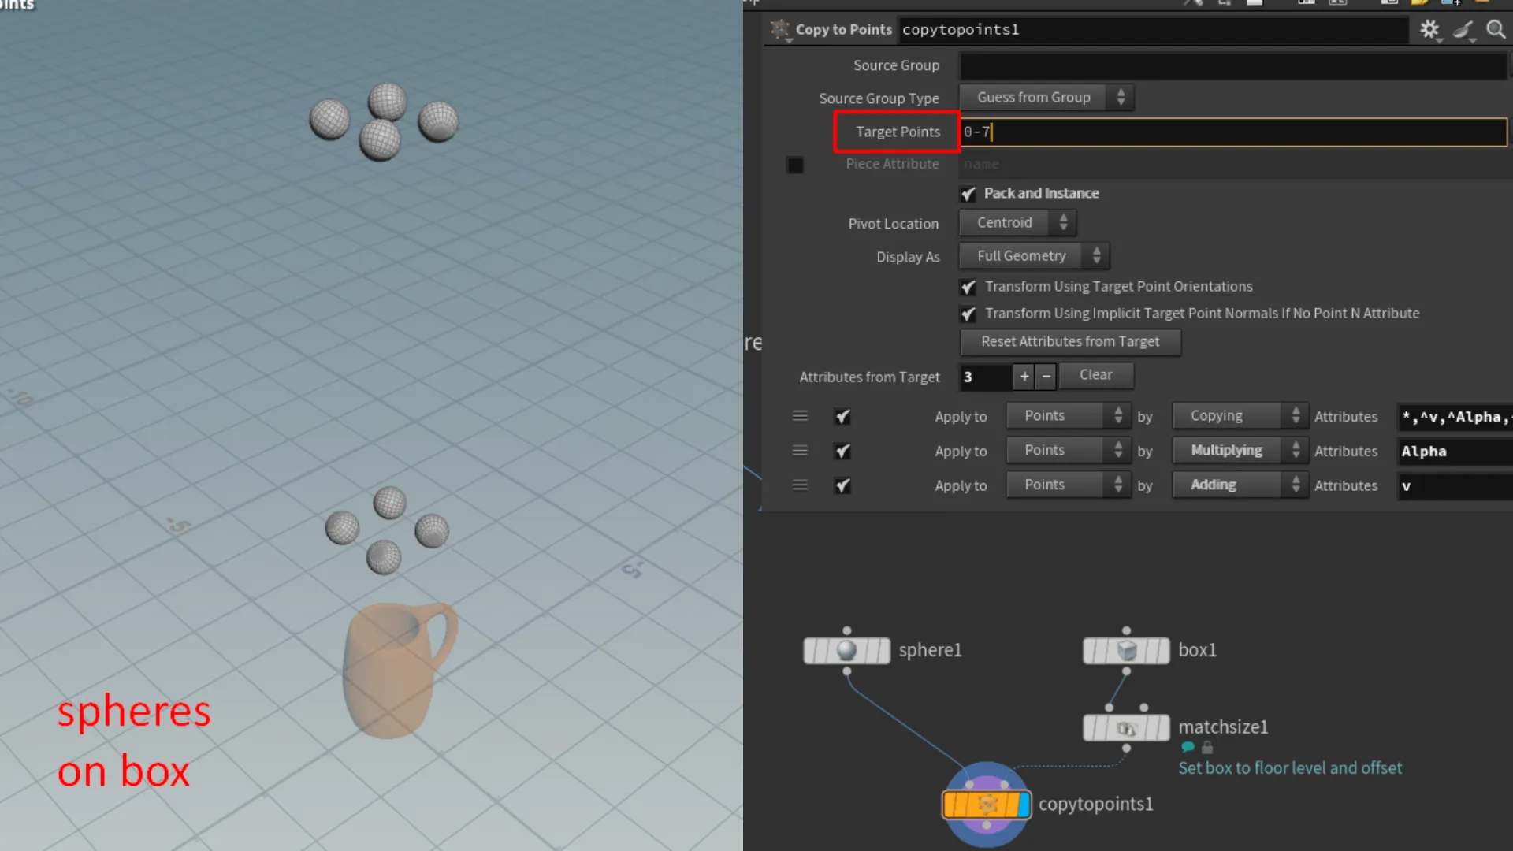
Task: Select the copytopoints1 node
Action: pos(986,804)
